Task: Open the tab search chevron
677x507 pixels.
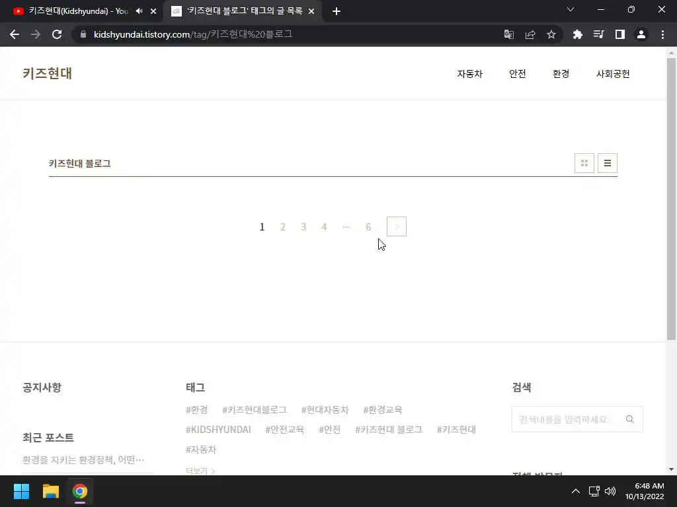Action: click(571, 9)
